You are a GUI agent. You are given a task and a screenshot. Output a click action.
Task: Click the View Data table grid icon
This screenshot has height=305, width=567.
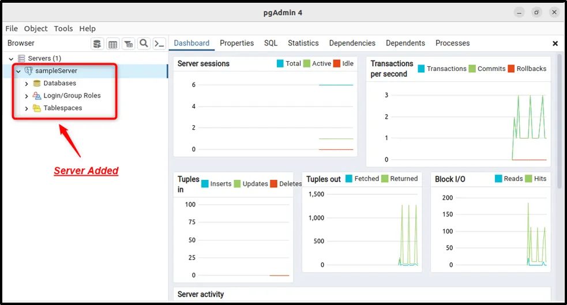pos(113,44)
